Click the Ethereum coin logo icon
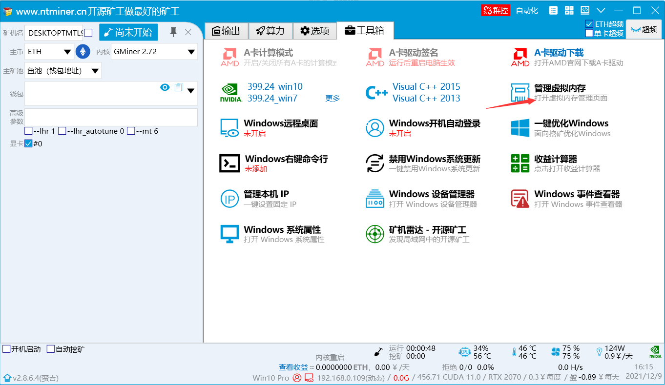 (x=83, y=51)
